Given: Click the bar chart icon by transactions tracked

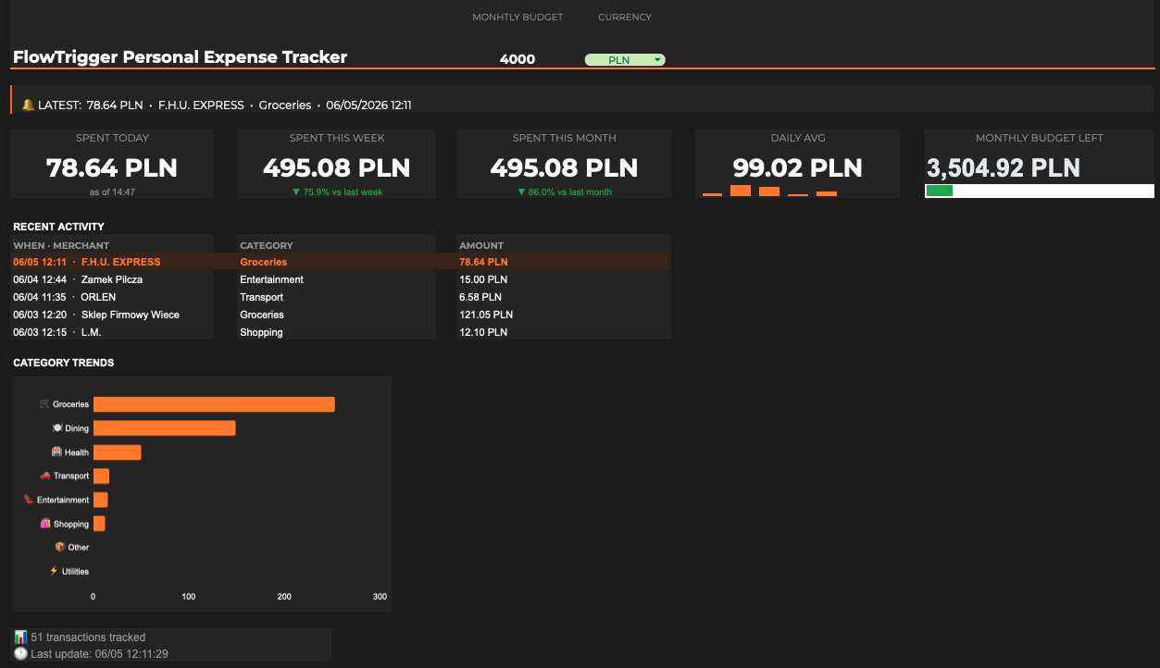Looking at the screenshot, I should tap(20, 637).
